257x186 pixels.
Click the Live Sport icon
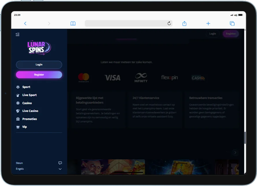coord(18,95)
